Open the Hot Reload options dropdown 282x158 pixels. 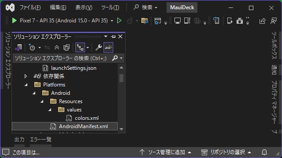pos(137,21)
